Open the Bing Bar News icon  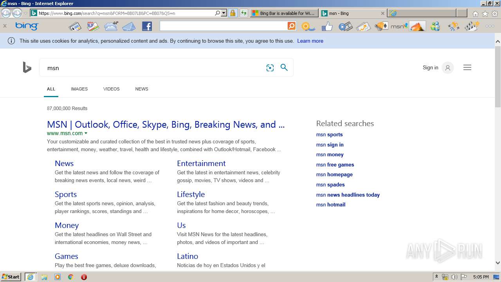[x=75, y=27]
